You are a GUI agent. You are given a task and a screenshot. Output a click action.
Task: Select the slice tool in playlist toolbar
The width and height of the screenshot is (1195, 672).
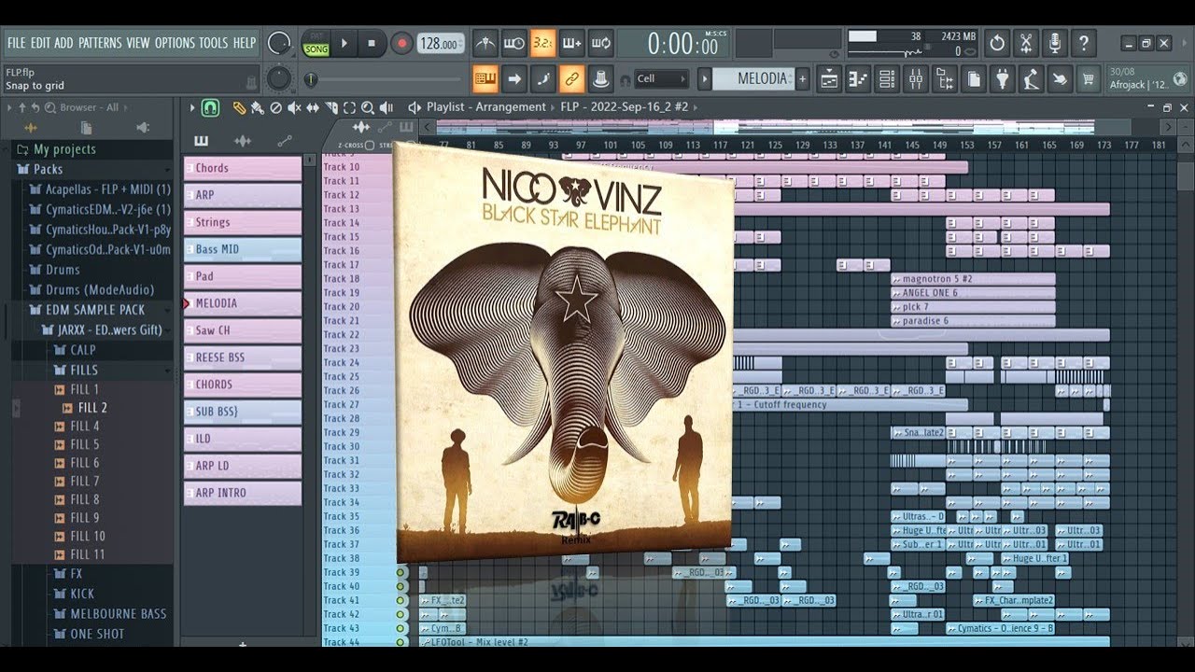(x=331, y=108)
